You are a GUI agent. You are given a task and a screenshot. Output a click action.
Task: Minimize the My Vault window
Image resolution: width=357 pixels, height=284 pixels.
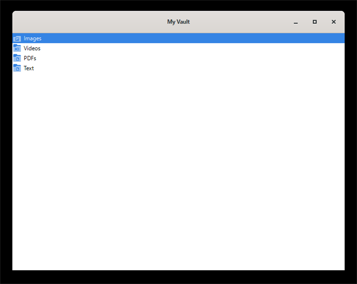coord(296,22)
